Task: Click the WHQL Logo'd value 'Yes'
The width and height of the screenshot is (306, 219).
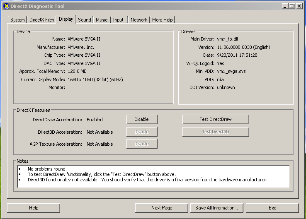Action: tap(221, 63)
